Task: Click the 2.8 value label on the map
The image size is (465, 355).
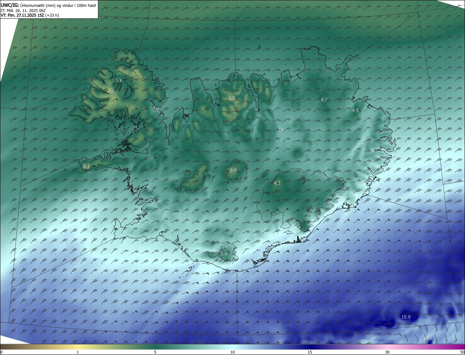Action: (110, 91)
